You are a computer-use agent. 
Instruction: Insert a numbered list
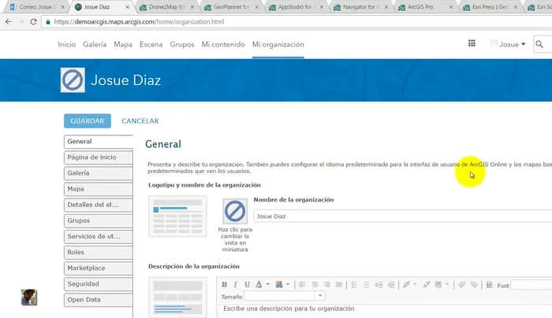pyautogui.click(x=354, y=285)
